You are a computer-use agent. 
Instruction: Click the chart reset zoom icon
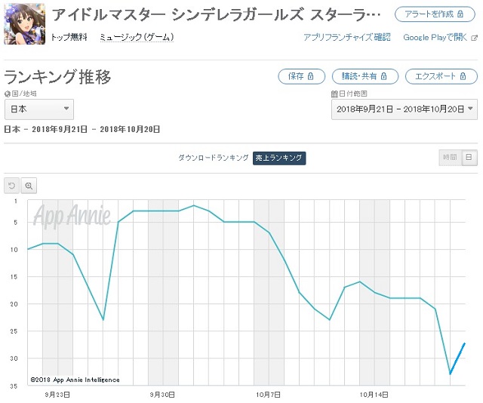[x=12, y=186]
